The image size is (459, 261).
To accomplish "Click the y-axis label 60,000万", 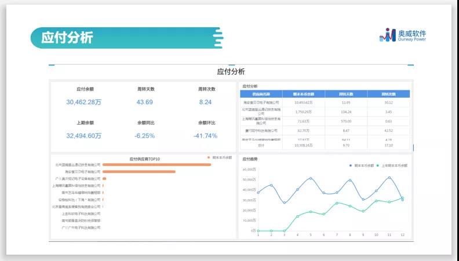I will (249, 170).
